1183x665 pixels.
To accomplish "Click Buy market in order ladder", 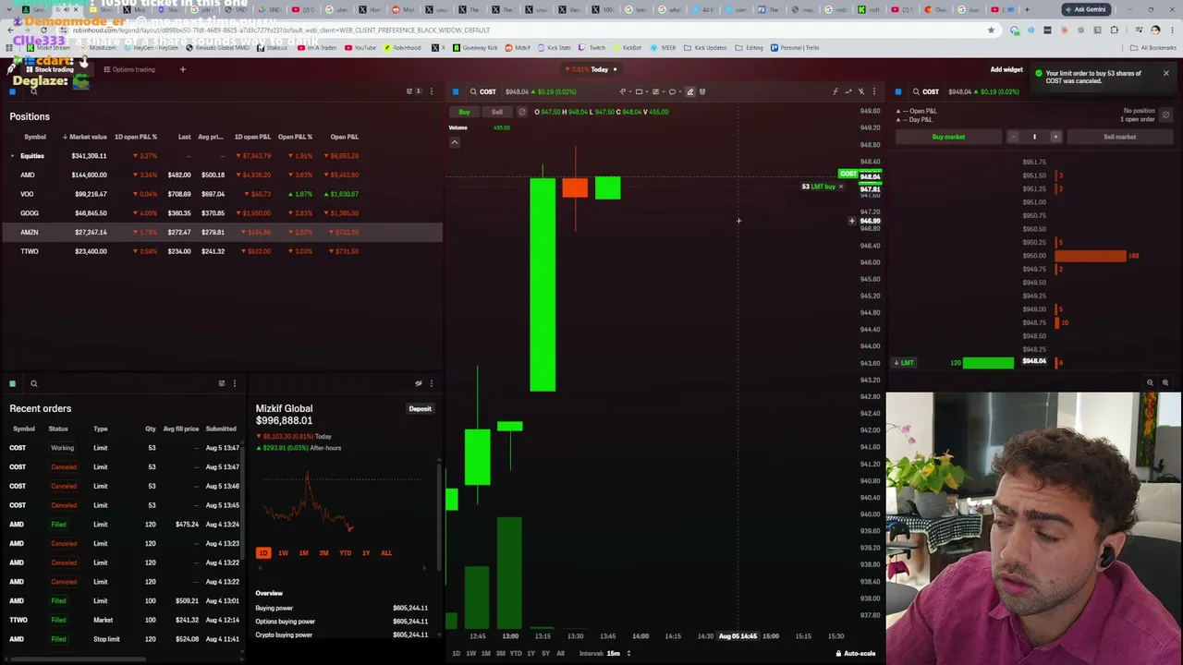I will [x=948, y=137].
